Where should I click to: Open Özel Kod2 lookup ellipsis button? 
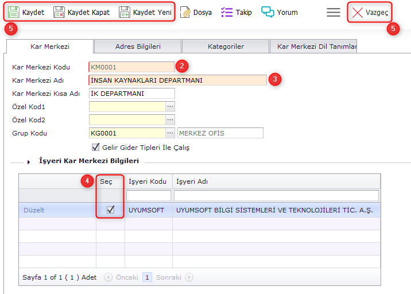coord(170,120)
